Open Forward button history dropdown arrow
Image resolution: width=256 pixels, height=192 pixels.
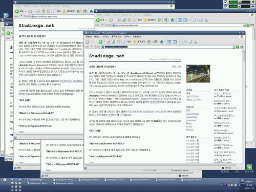click(104, 42)
